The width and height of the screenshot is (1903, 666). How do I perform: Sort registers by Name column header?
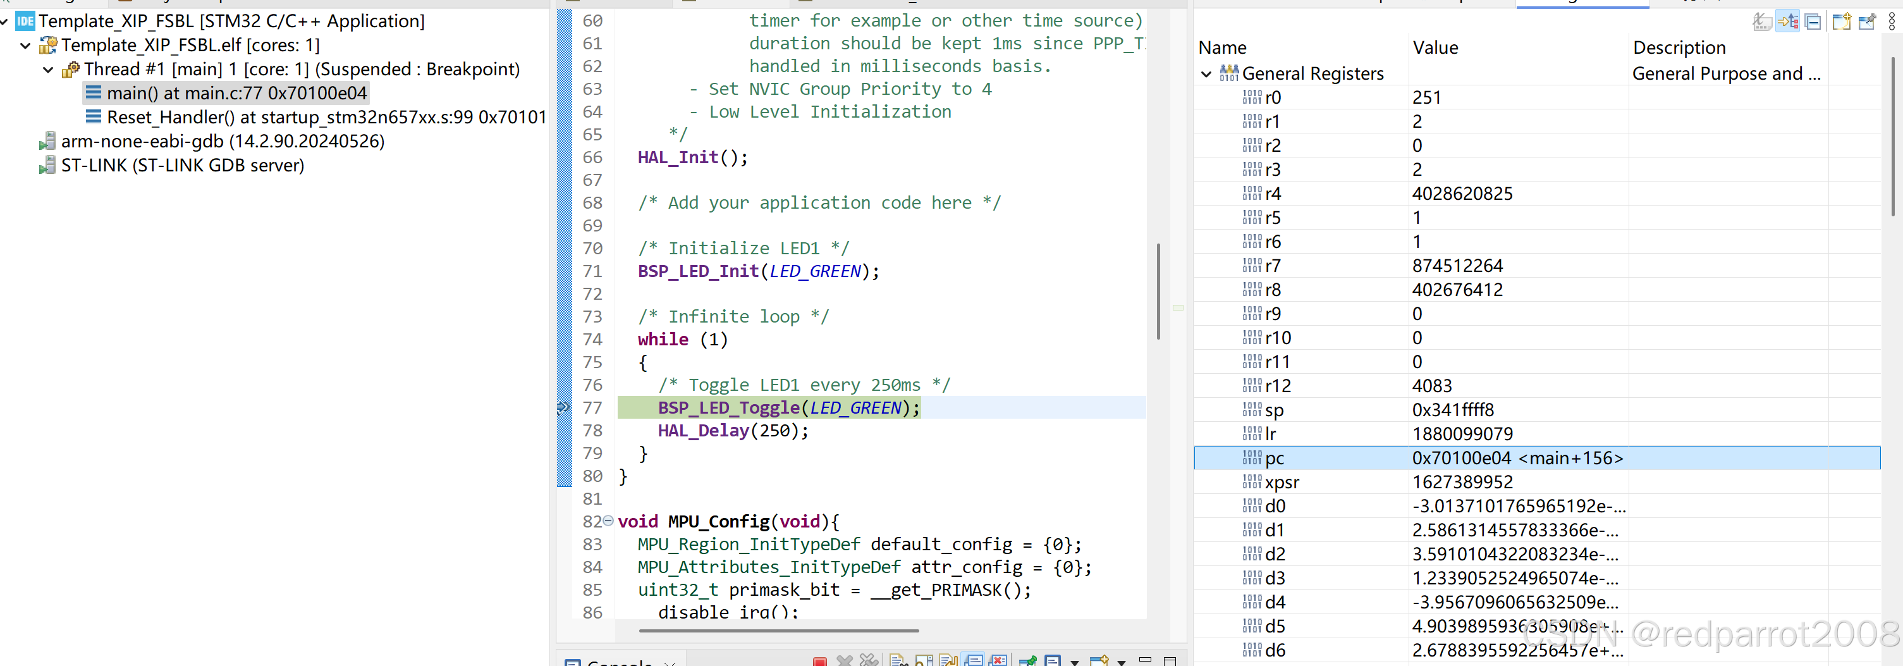click(x=1223, y=48)
